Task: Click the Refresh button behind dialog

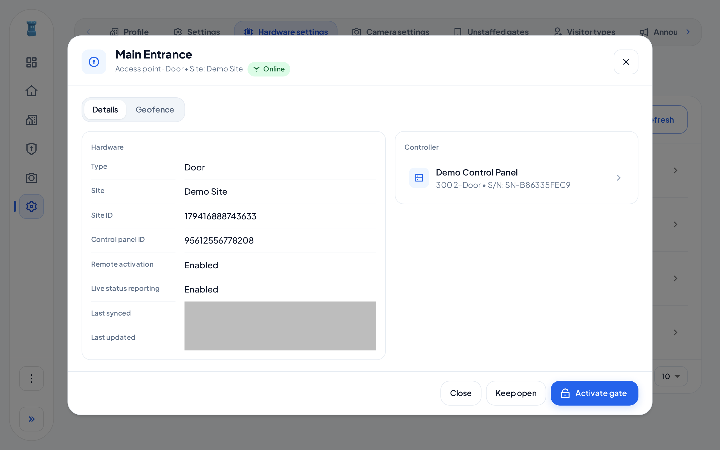Action: click(x=669, y=120)
